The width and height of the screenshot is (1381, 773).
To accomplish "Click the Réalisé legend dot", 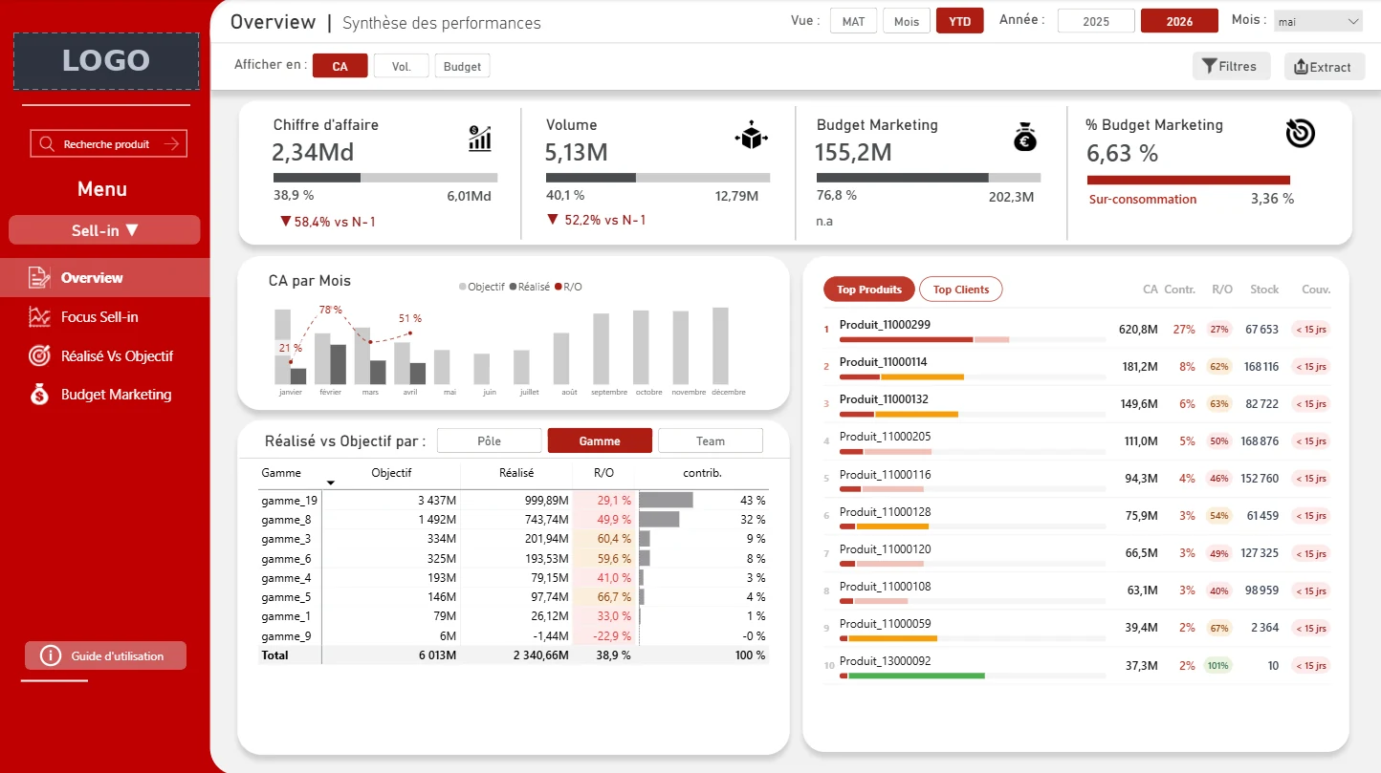I will [514, 287].
